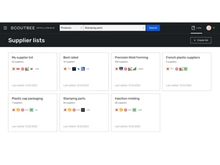Open the Products category dropdown
Viewport: 220px width, 165px height.
point(71,28)
